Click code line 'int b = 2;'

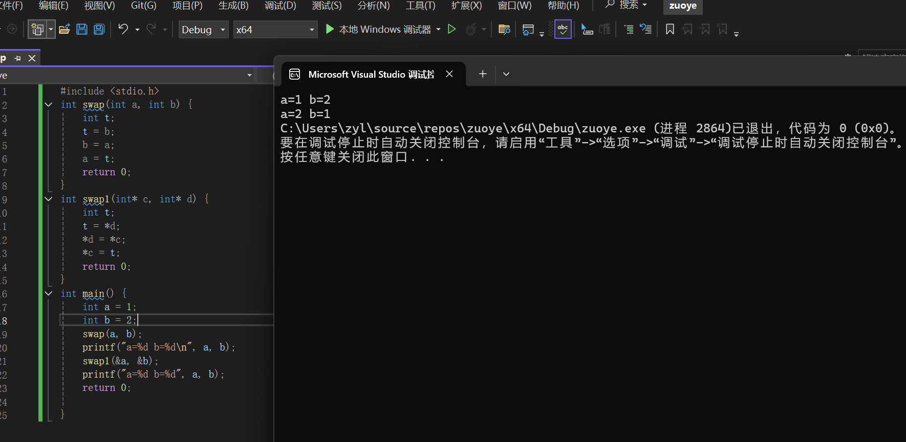click(x=110, y=320)
